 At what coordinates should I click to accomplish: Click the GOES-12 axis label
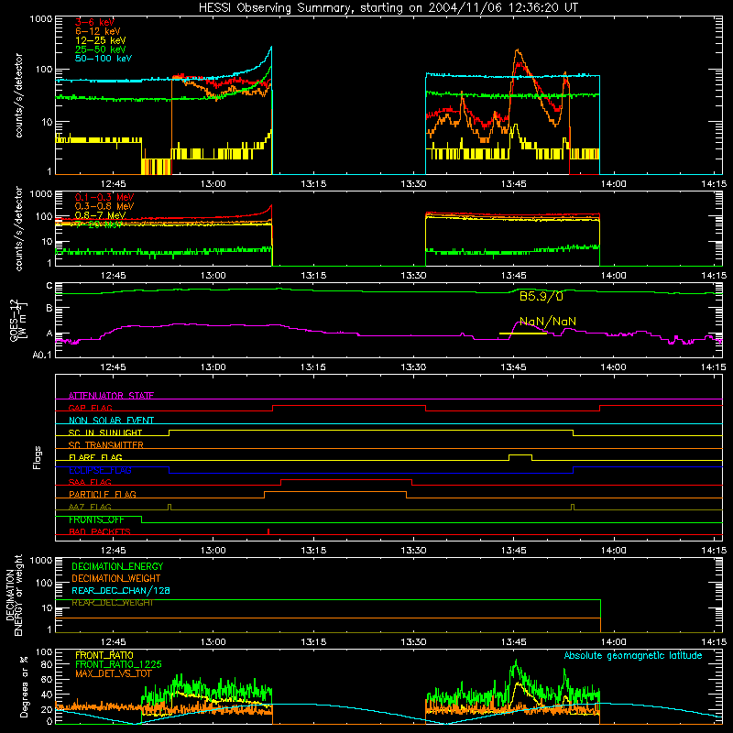18,320
